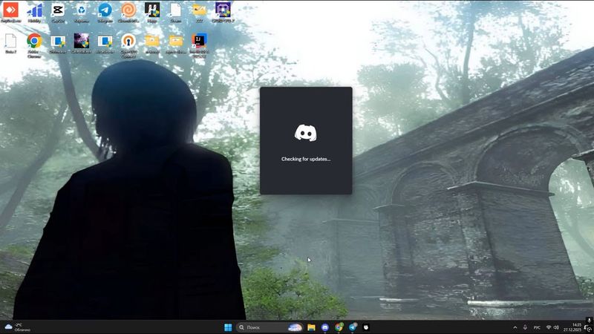Open Telegram from the taskbar
The height and width of the screenshot is (334, 594).
353,327
